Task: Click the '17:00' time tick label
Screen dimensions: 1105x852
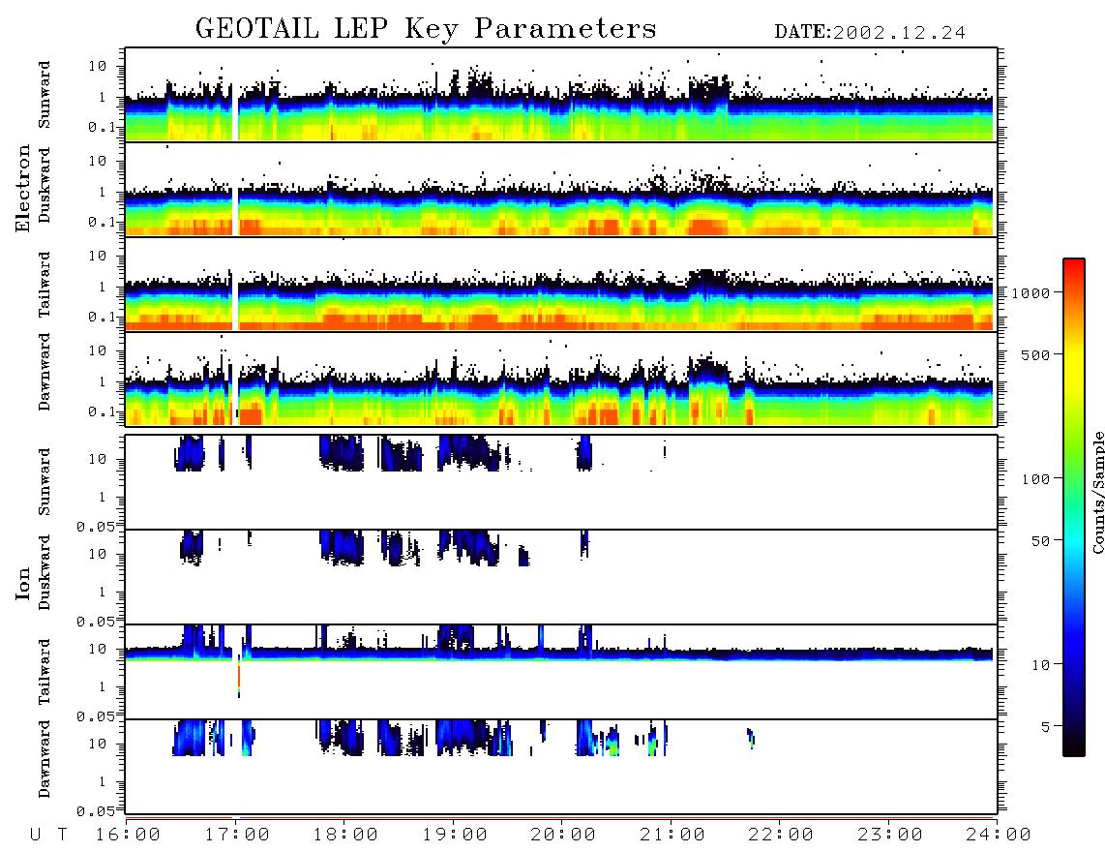Action: [237, 835]
